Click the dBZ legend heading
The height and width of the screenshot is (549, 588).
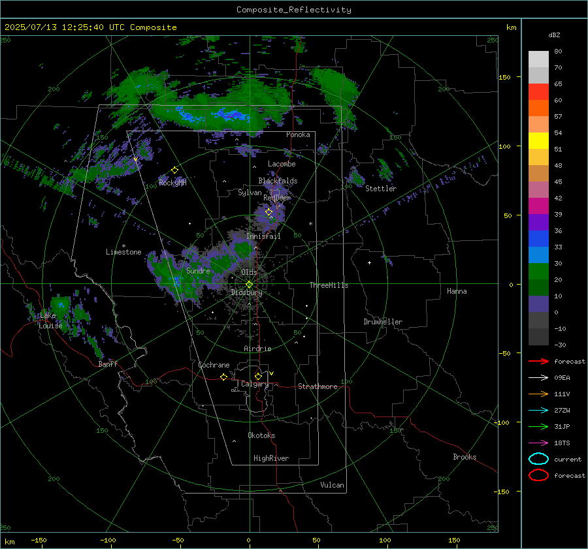tap(554, 35)
